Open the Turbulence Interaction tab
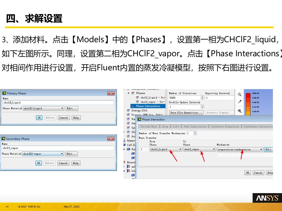 257,127
